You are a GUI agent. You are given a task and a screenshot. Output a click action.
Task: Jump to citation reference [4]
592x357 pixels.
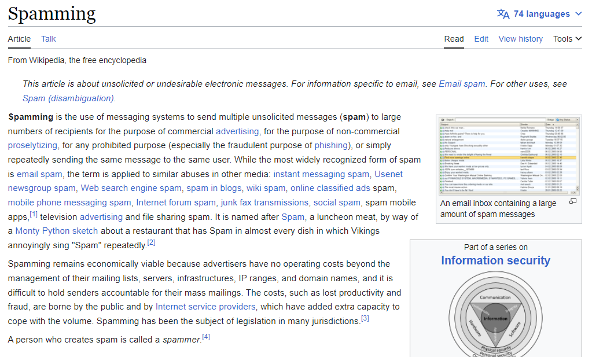[206, 337]
